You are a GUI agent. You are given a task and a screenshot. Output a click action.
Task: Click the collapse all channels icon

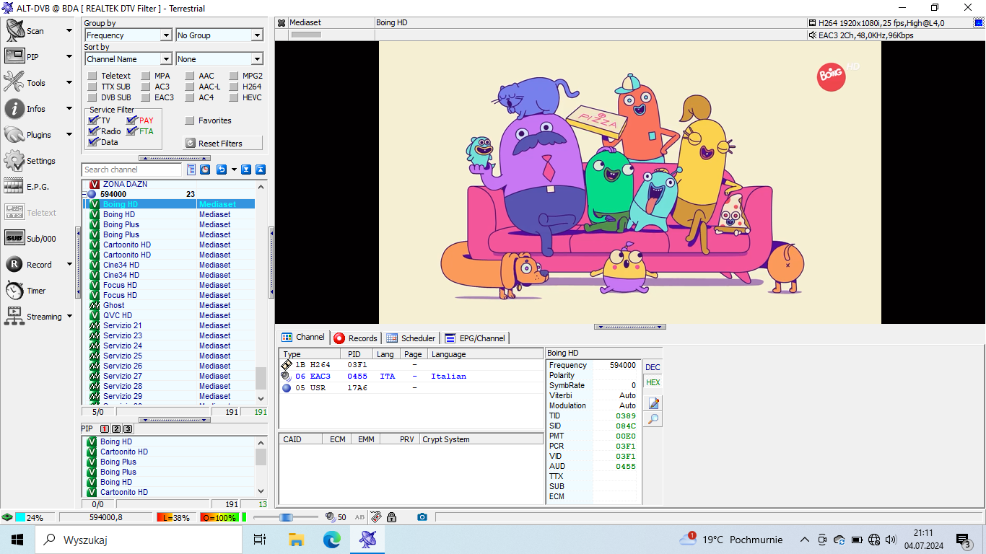click(x=261, y=170)
